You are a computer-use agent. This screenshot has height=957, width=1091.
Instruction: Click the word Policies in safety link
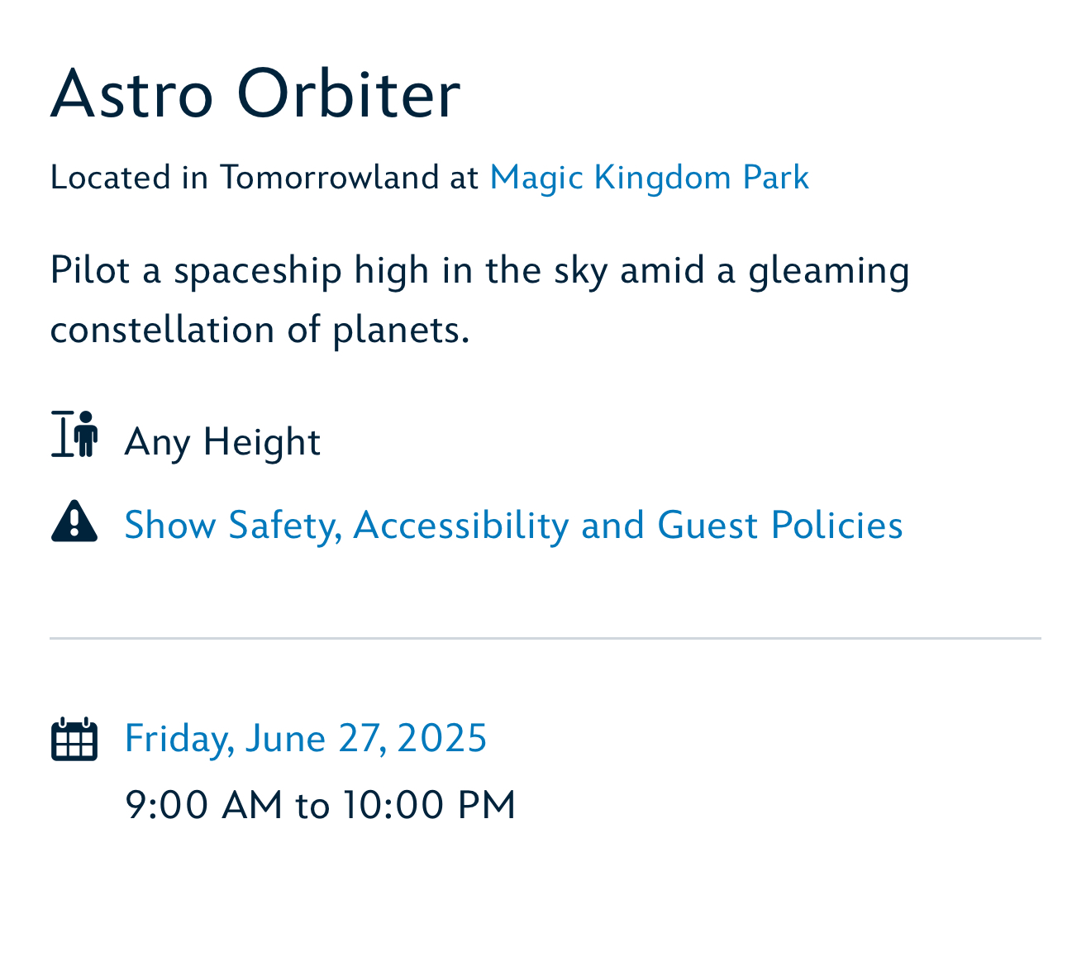836,526
